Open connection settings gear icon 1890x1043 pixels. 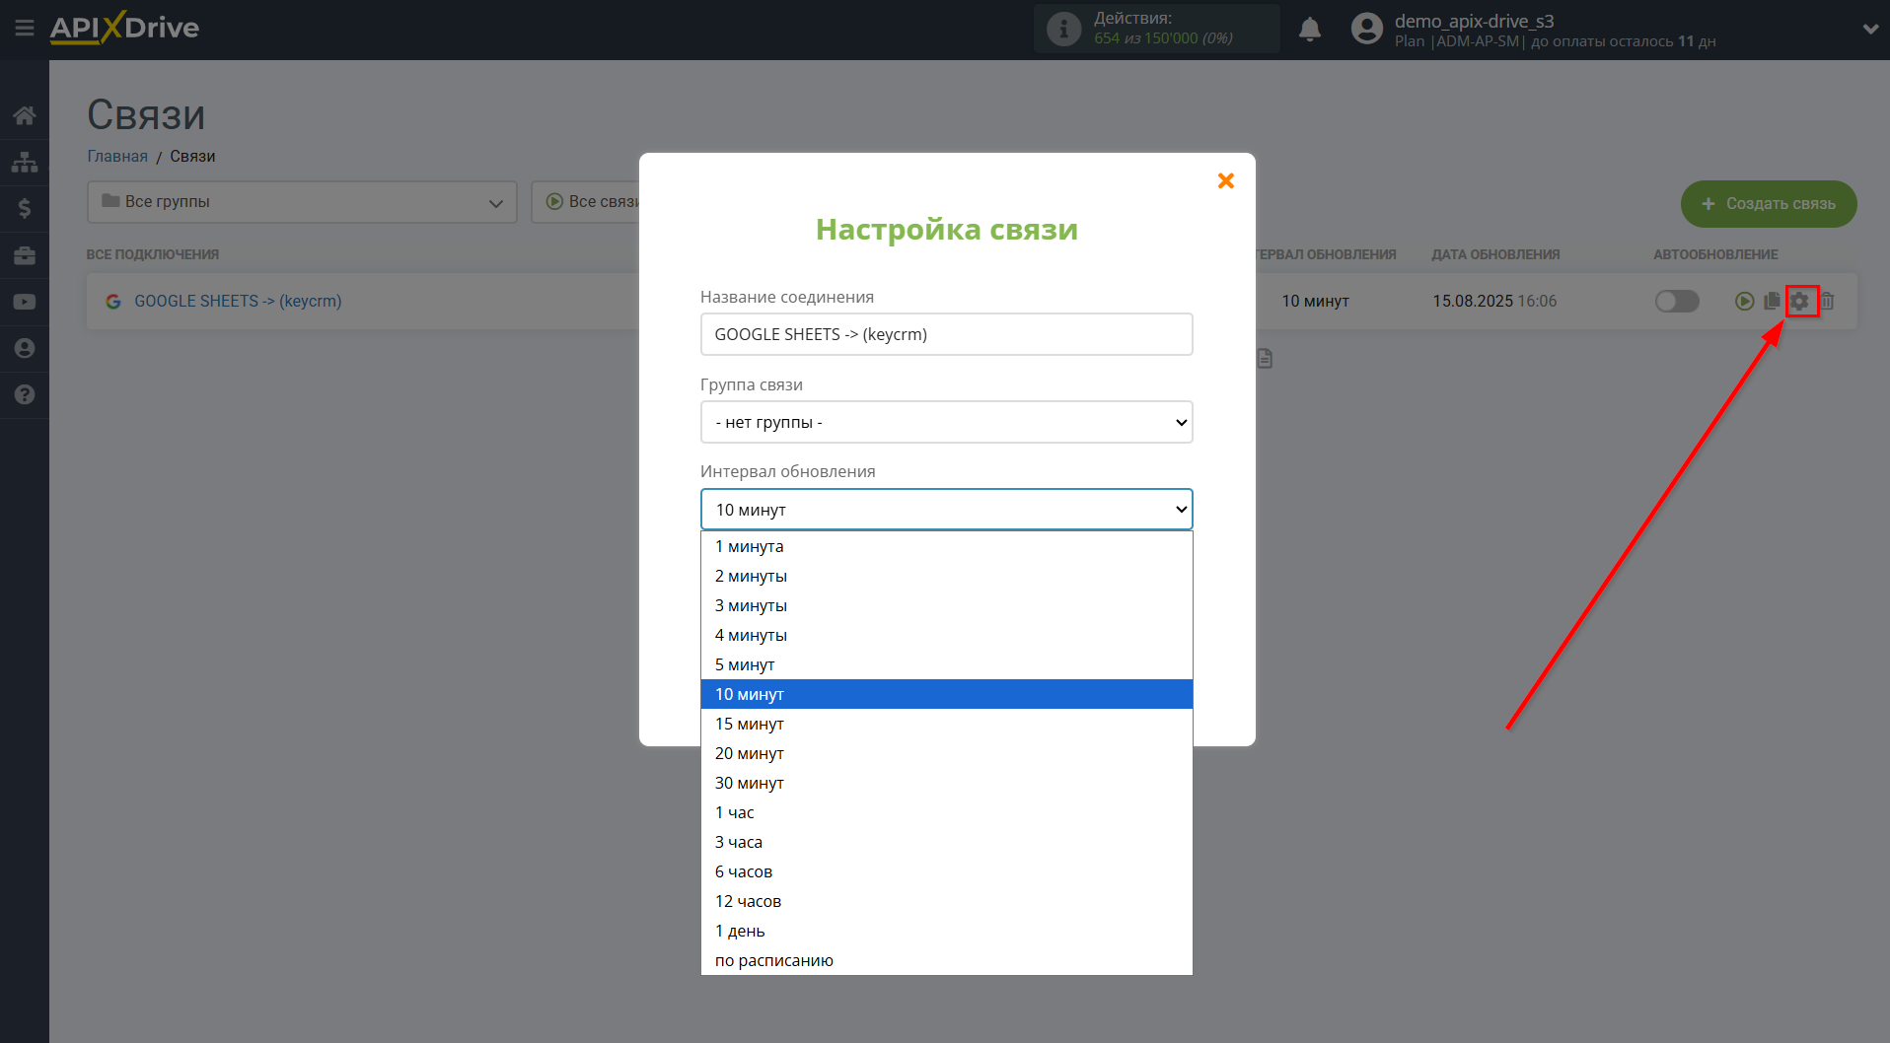(1800, 301)
